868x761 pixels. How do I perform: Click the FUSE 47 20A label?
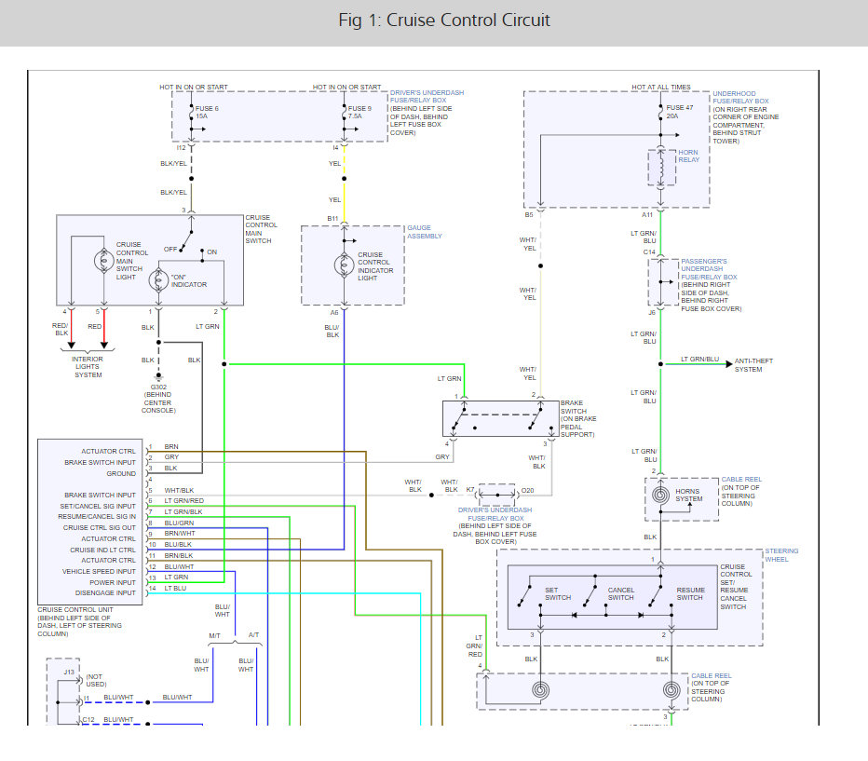[x=680, y=112]
